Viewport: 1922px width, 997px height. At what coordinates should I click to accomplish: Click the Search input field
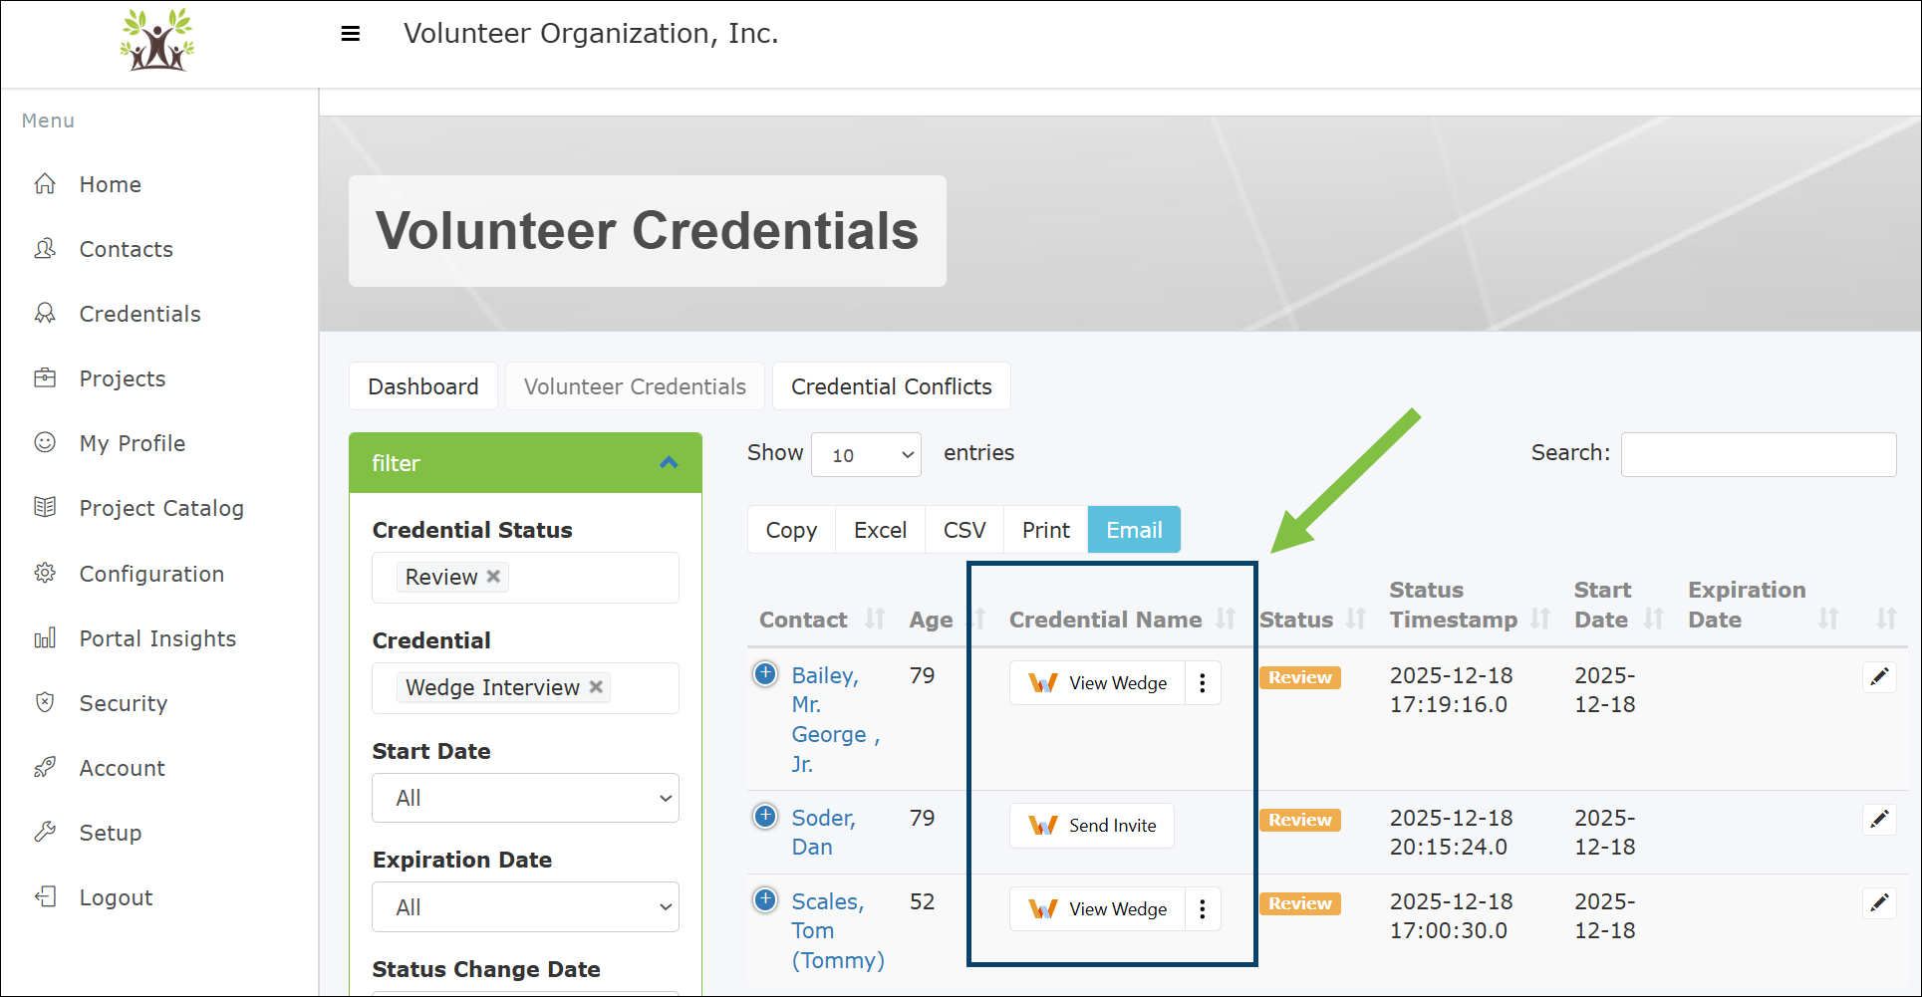pyautogui.click(x=1758, y=454)
